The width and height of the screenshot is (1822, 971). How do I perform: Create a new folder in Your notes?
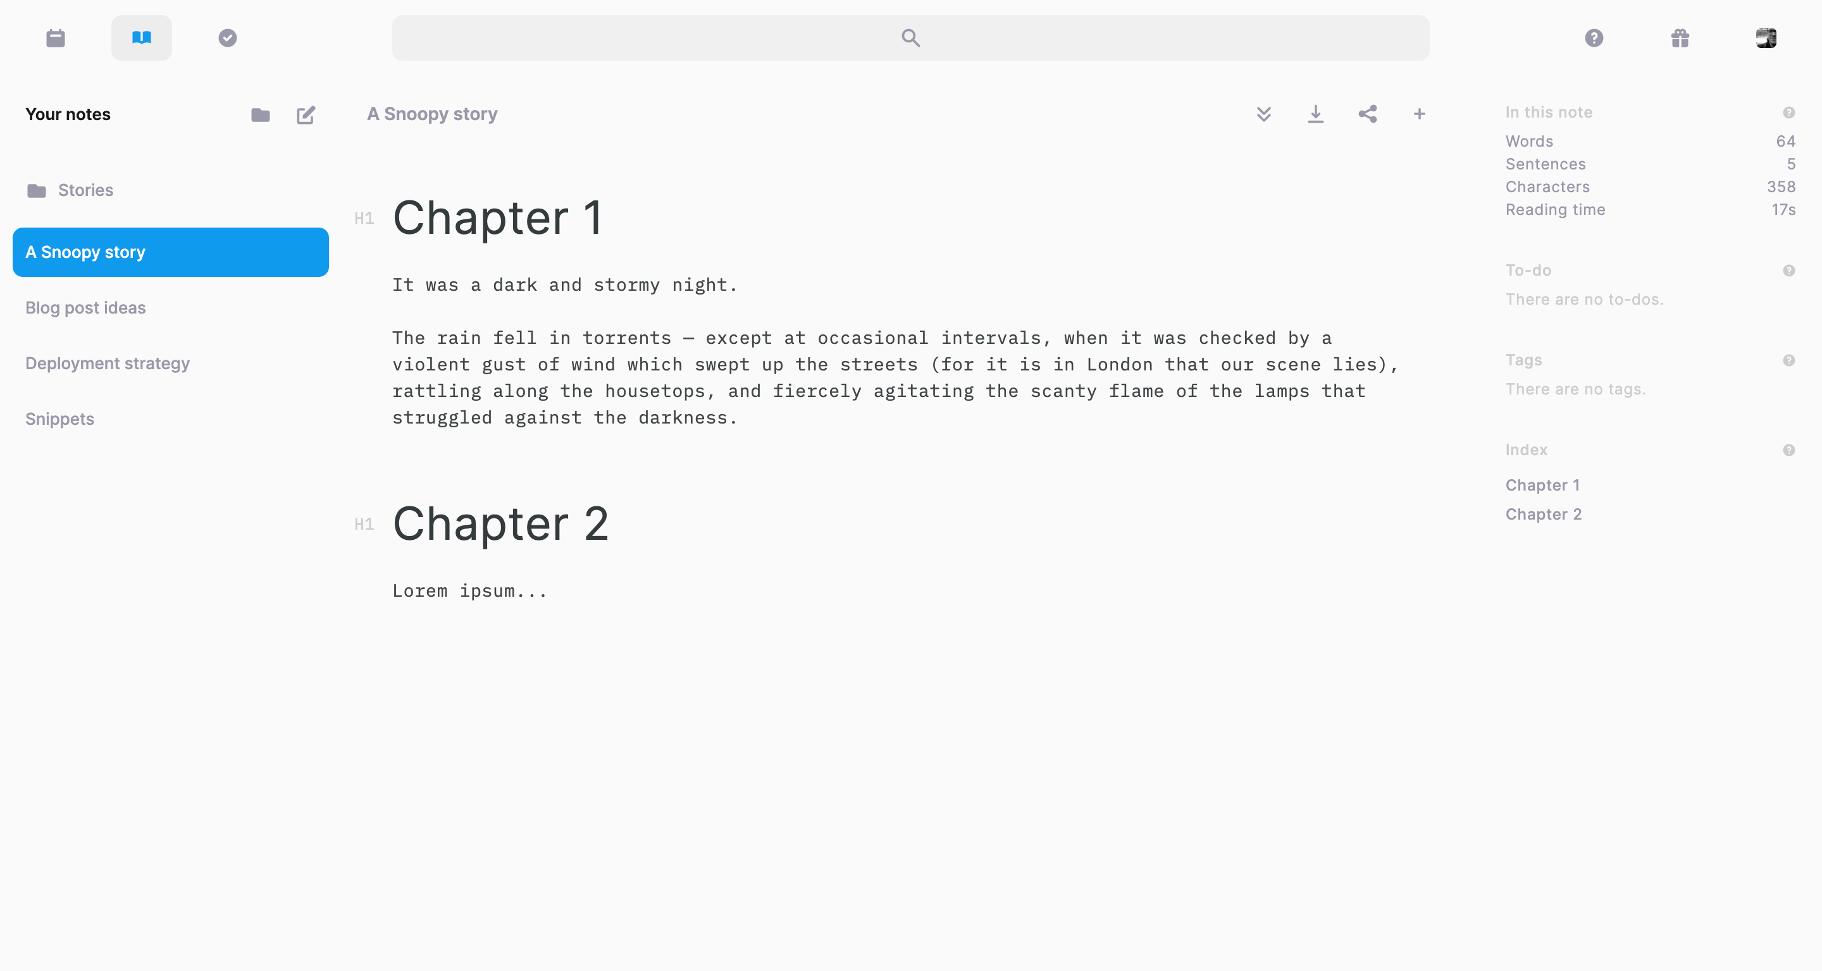point(260,114)
